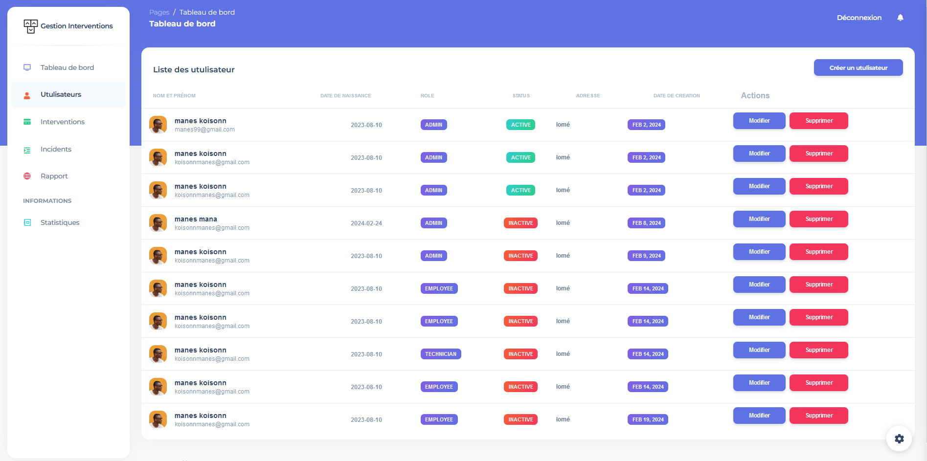Delete the user named manes mana
The width and height of the screenshot is (927, 461).
(818, 219)
